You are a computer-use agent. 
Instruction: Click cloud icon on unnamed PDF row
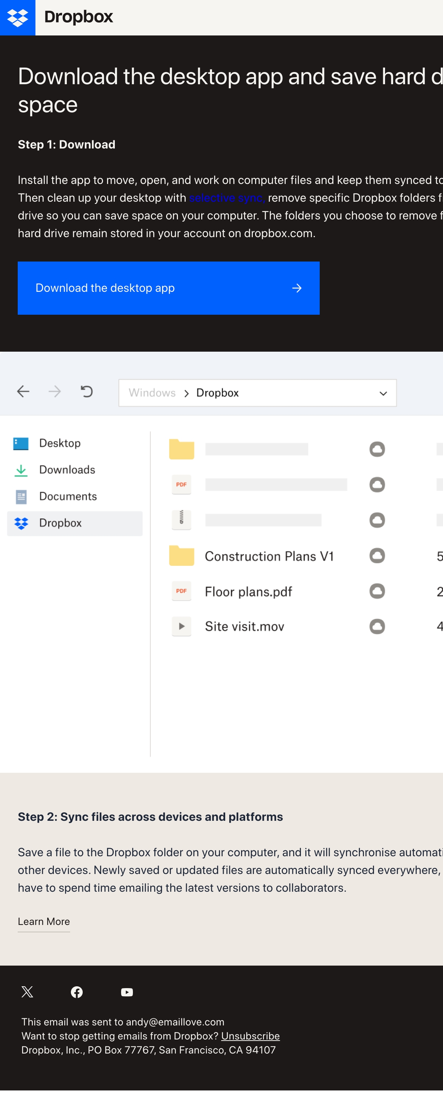(x=377, y=484)
